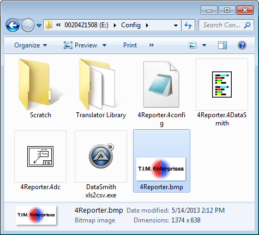Expand the Preview button dropdown arrow

click(104, 45)
